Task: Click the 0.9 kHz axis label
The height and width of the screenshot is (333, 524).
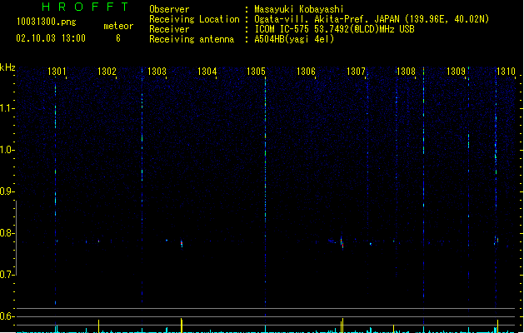Action: coord(7,191)
